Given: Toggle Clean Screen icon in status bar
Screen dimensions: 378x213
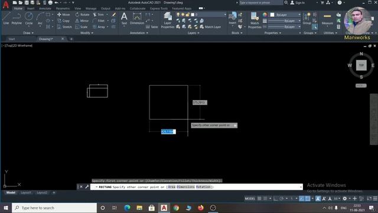Looking at the screenshot, I should click(x=369, y=199).
